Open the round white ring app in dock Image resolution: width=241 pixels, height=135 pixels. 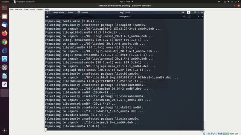[x=5, y=67]
